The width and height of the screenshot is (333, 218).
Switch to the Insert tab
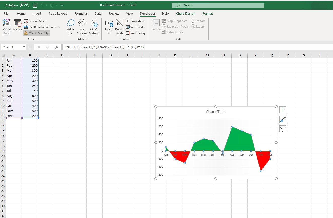pos(37,14)
